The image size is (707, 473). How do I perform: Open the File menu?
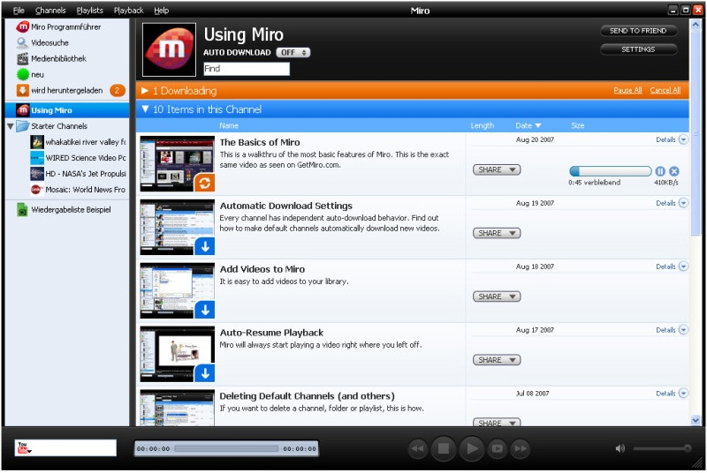click(x=19, y=11)
